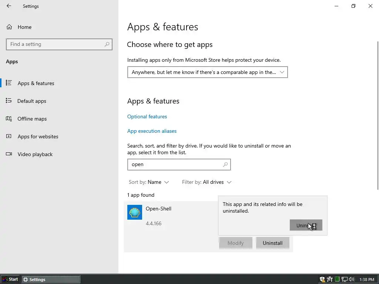Restore down the Settings window
379x284 pixels.
(353, 6)
